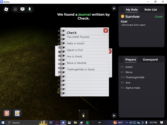Collapse the My Role panel arrow
Screen dimensions: 167x125
point(114,8)
